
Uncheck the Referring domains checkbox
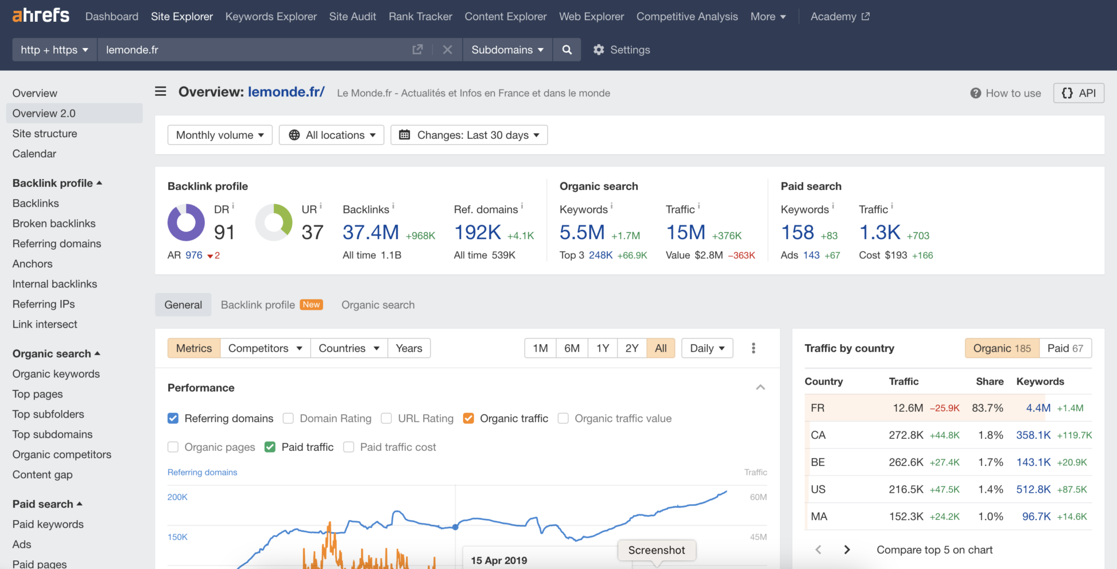[x=173, y=418]
